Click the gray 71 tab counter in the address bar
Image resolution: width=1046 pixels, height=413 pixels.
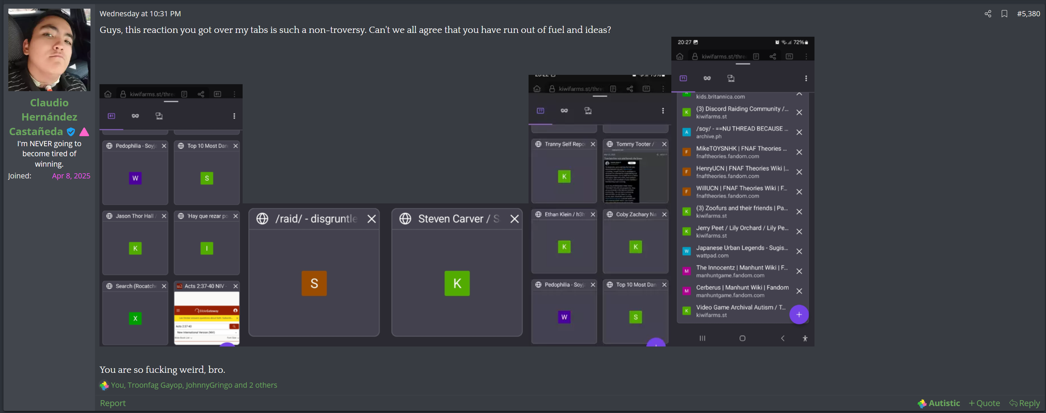(x=790, y=56)
